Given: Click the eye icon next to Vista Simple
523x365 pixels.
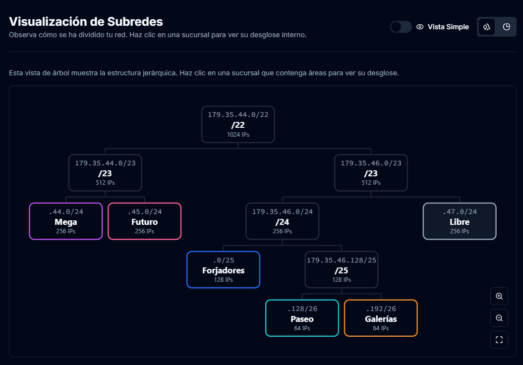Looking at the screenshot, I should pyautogui.click(x=419, y=27).
